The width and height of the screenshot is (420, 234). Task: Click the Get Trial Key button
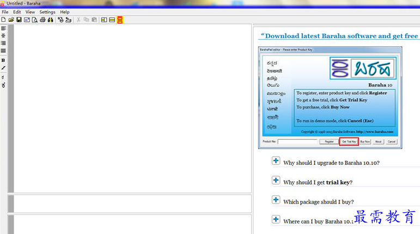pyautogui.click(x=349, y=141)
